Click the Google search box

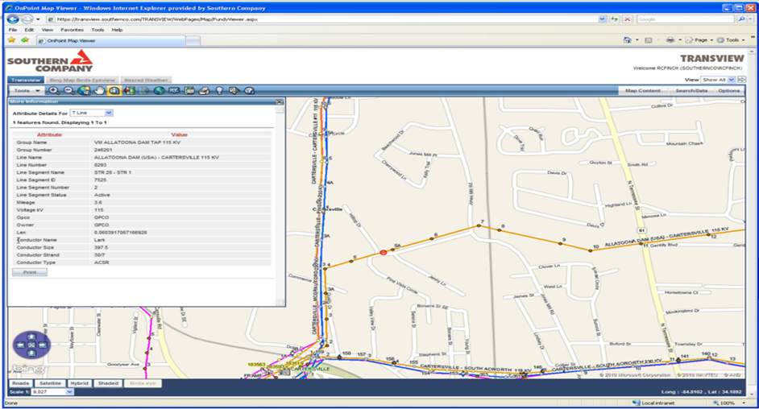(685, 19)
